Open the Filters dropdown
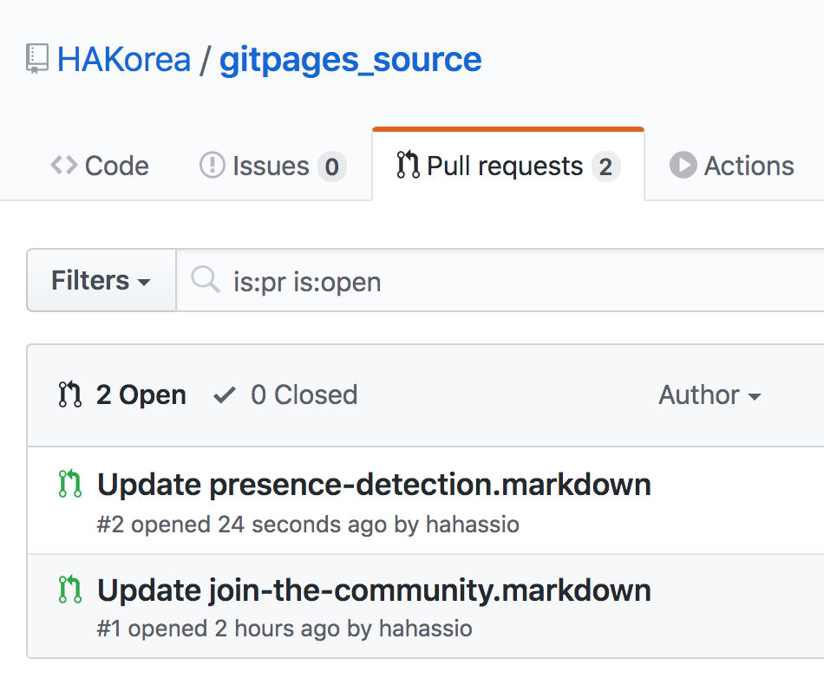 pyautogui.click(x=101, y=280)
